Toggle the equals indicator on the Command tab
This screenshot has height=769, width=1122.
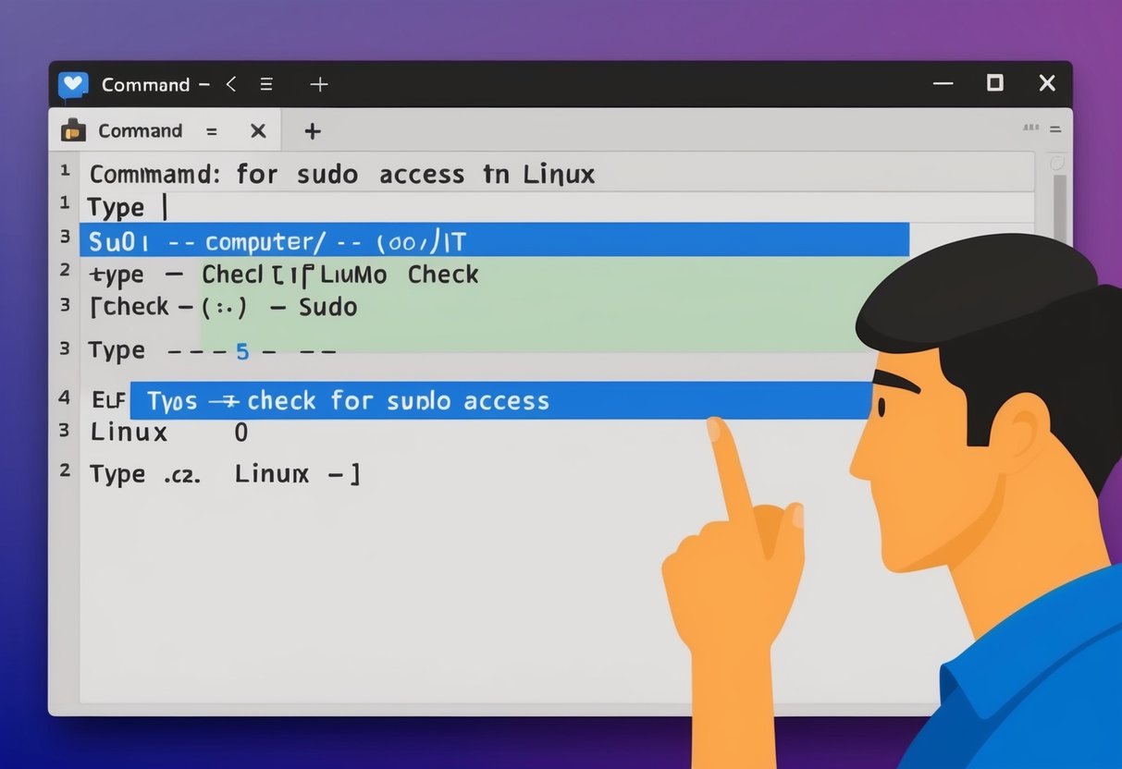[x=212, y=130]
